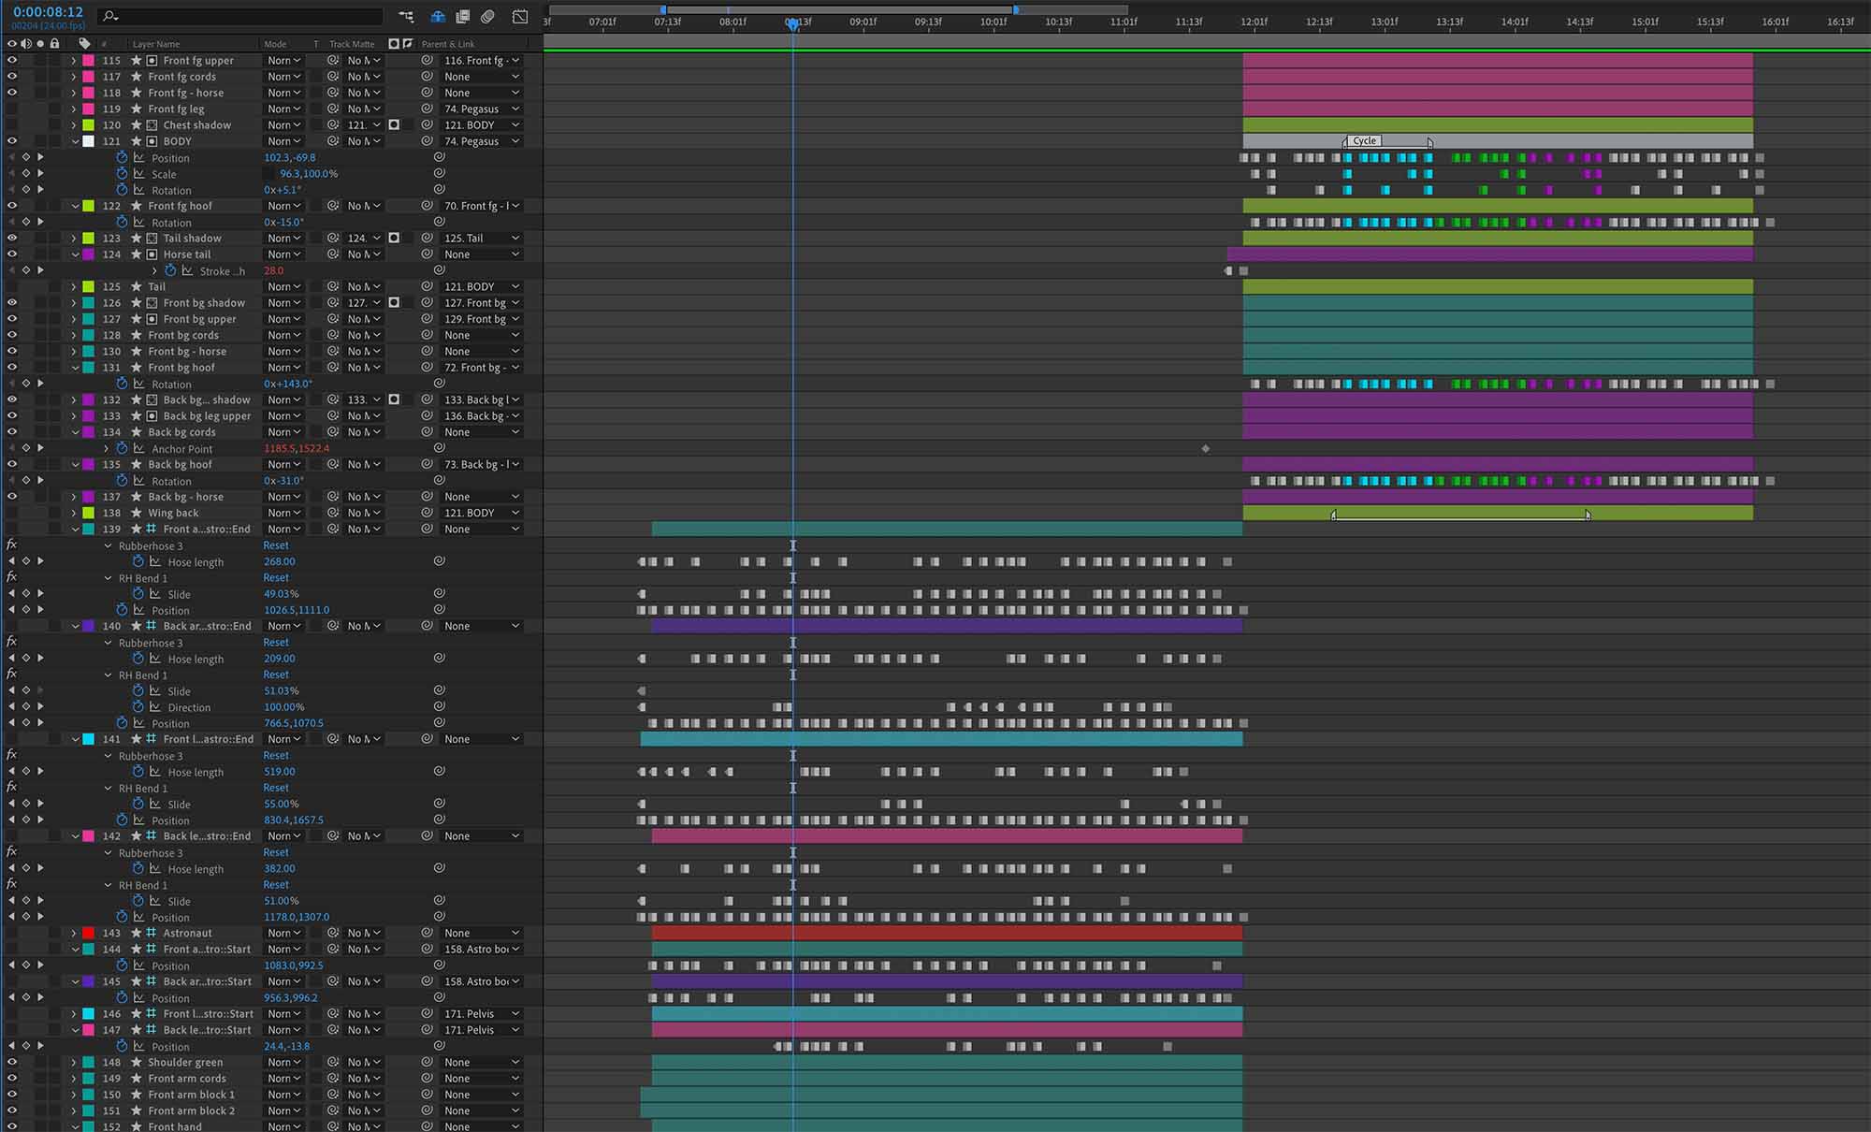1871x1132 pixels.
Task: Click the Slide stopwatch at 49.03%
Action: coord(138,593)
